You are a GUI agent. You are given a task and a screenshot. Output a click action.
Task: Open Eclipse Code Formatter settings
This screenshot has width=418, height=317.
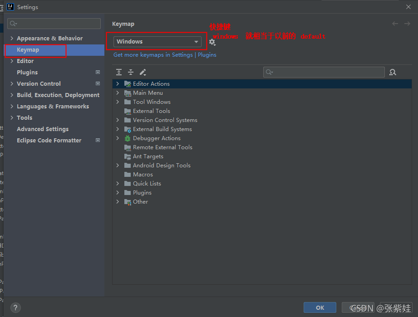54,141
